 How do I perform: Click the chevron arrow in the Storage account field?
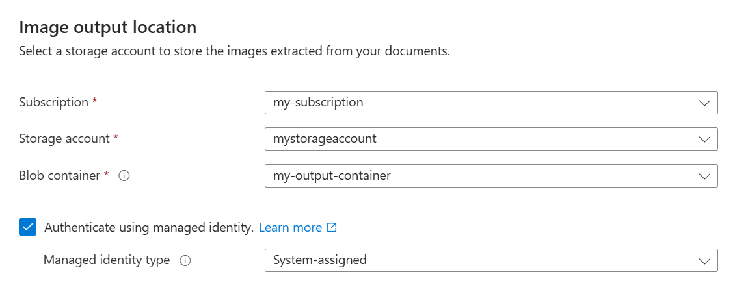(704, 139)
